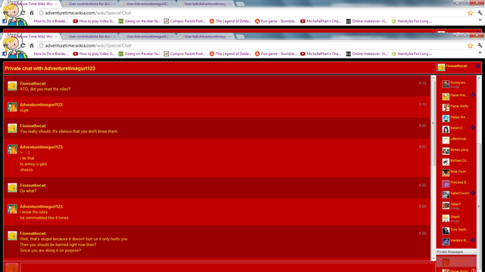Click the chat log scrollbar down arrow

(x=433, y=258)
